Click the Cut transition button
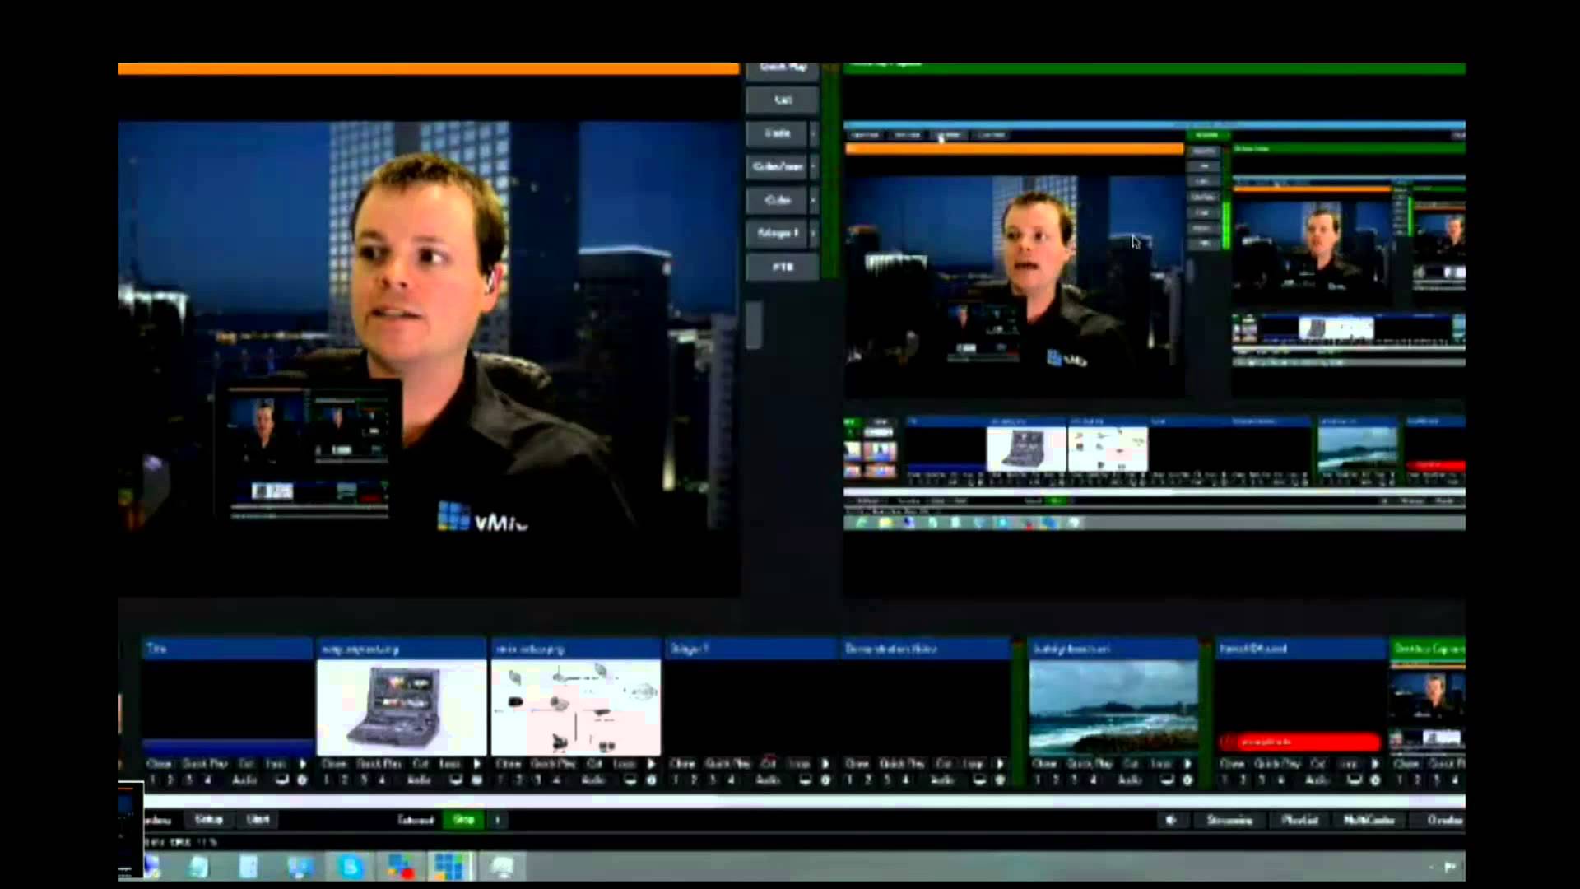Image resolution: width=1580 pixels, height=889 pixels. tap(782, 100)
